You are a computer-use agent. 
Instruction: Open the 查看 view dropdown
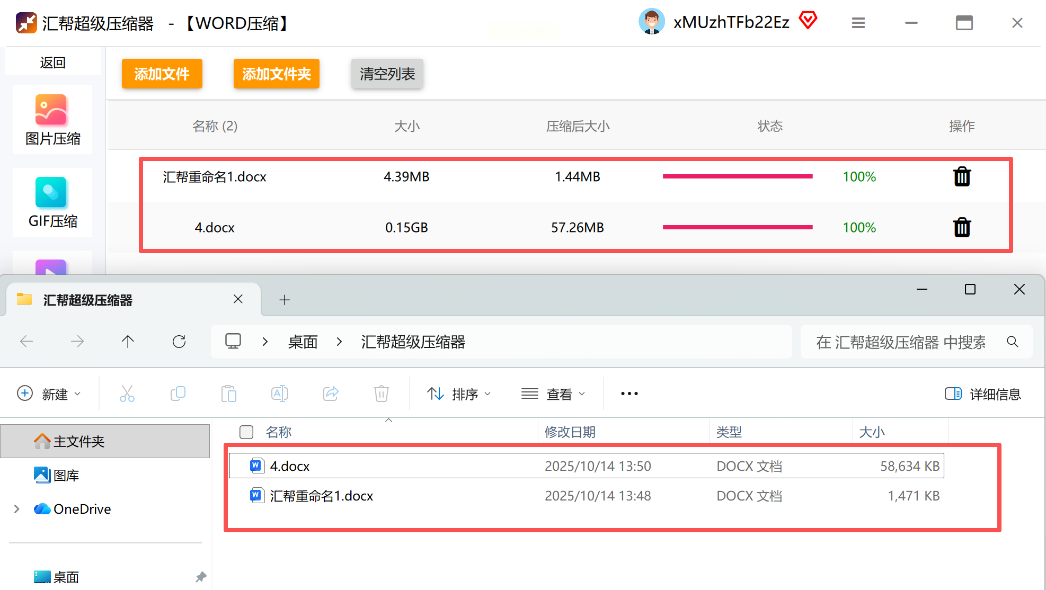[x=553, y=394]
